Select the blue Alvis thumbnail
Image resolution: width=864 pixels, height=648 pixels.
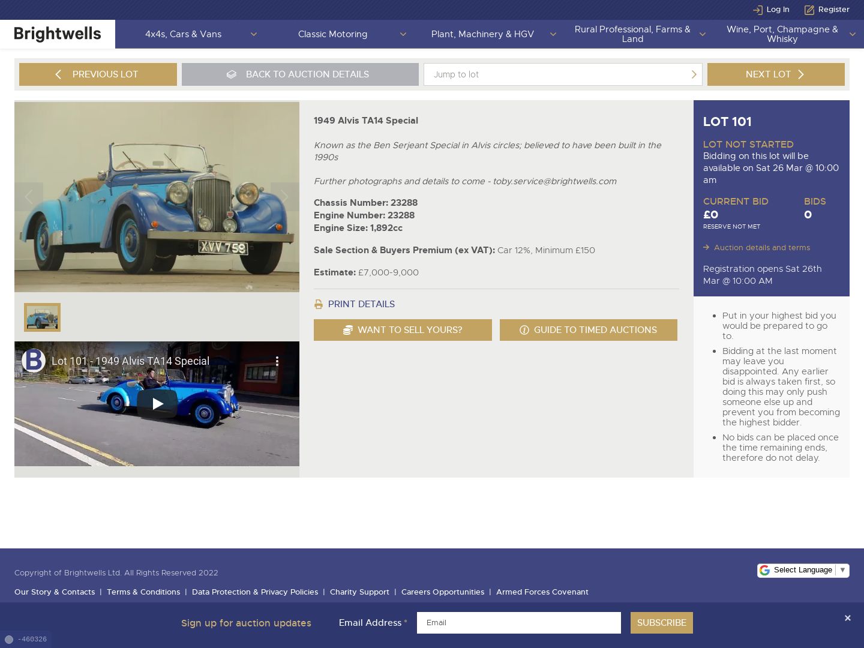pos(42,317)
